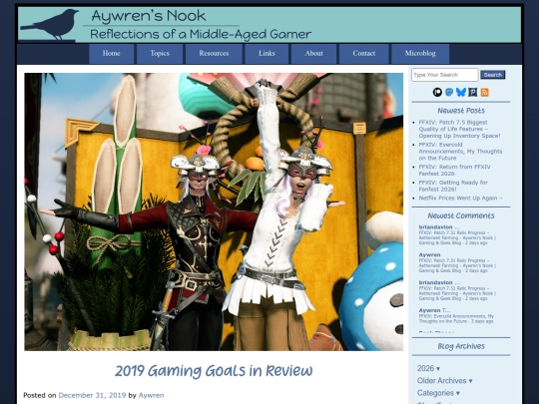The image size is (539, 404).
Task: Go to the Home menu item
Action: tap(112, 54)
